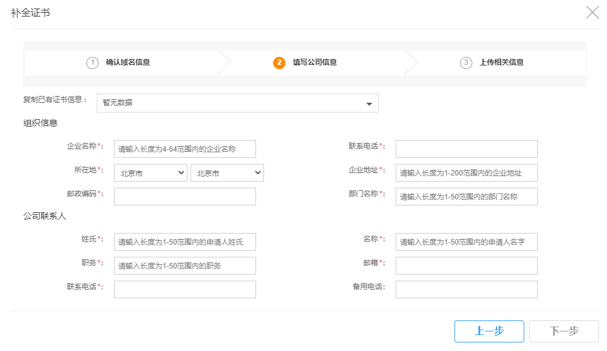Click the 邮政编码 input field
607x351 pixels.
pos(184,196)
